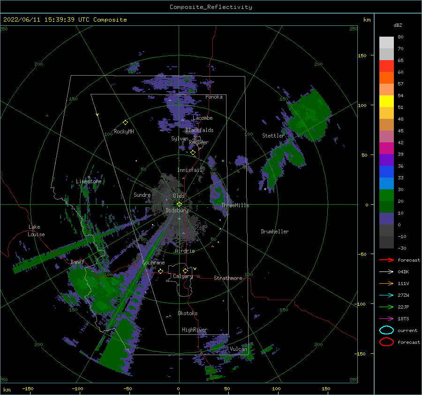The height and width of the screenshot is (395, 422).
Task: Click the Lacombe city label
Action: (x=203, y=118)
